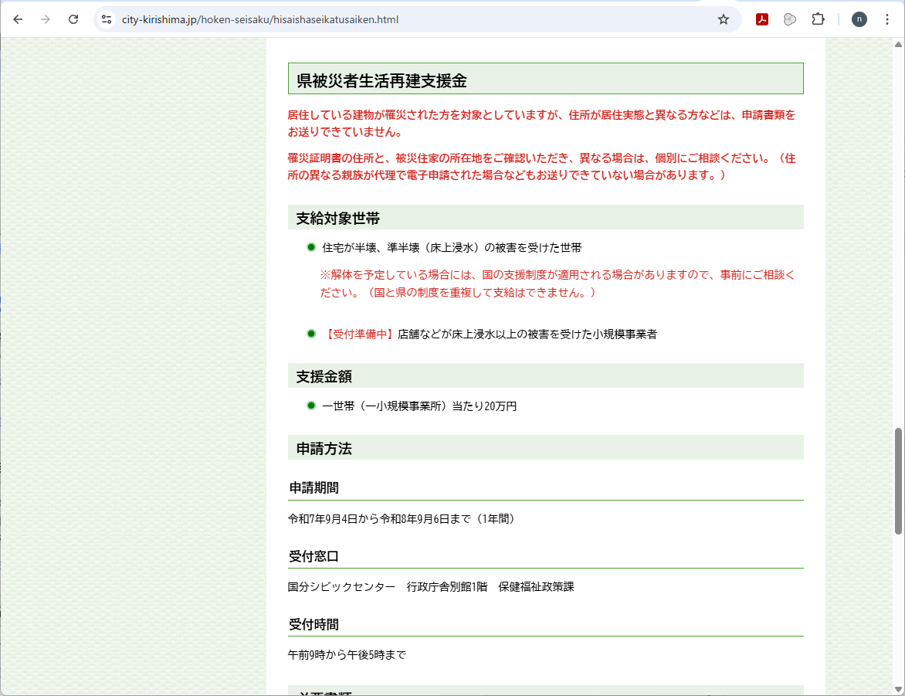Open Chrome's three-dot menu

(x=886, y=19)
